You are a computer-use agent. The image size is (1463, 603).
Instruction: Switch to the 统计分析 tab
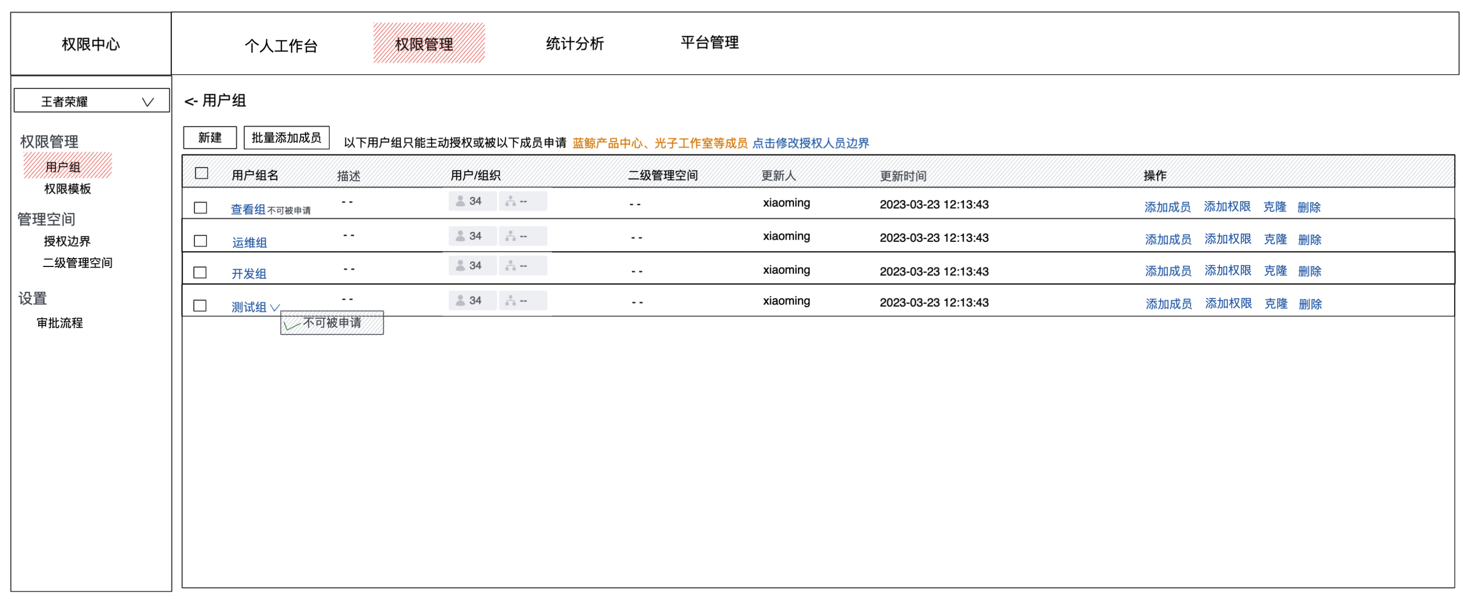(575, 43)
